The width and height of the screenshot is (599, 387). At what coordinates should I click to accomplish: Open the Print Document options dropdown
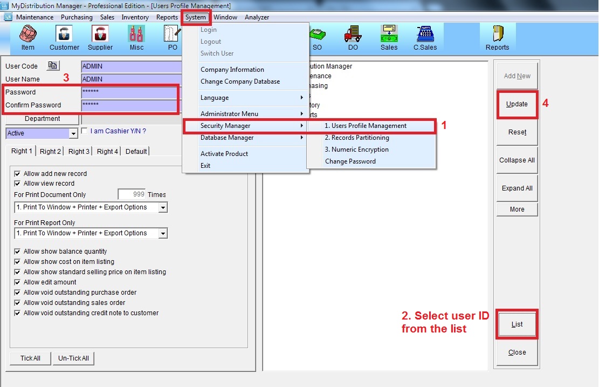click(x=163, y=208)
